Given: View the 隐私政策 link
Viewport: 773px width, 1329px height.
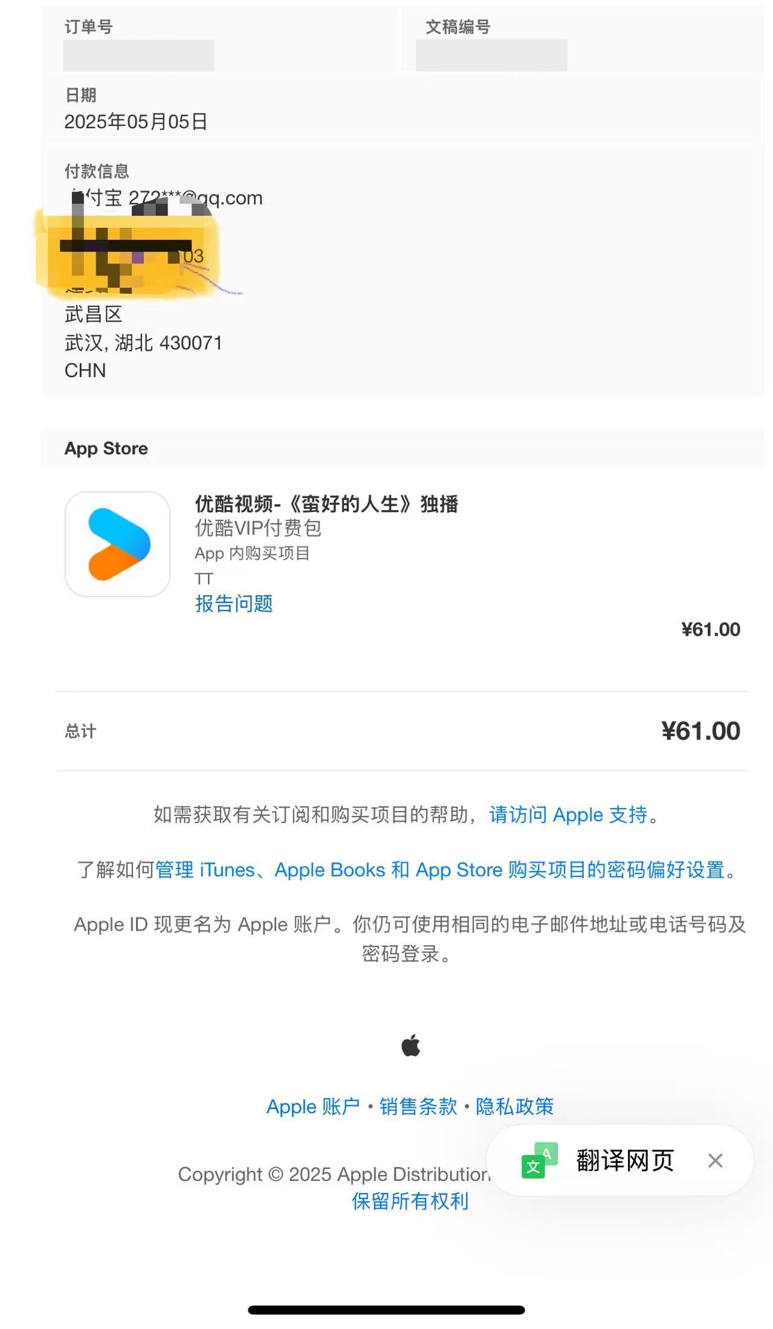Looking at the screenshot, I should 514,1107.
